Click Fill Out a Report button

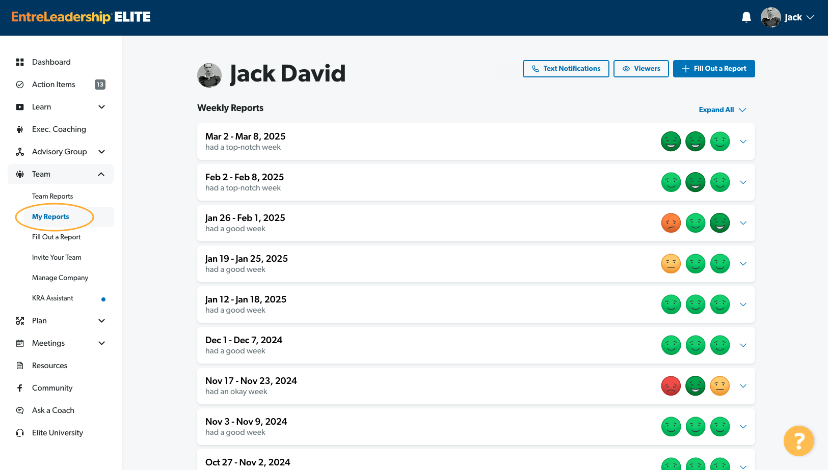(x=714, y=69)
